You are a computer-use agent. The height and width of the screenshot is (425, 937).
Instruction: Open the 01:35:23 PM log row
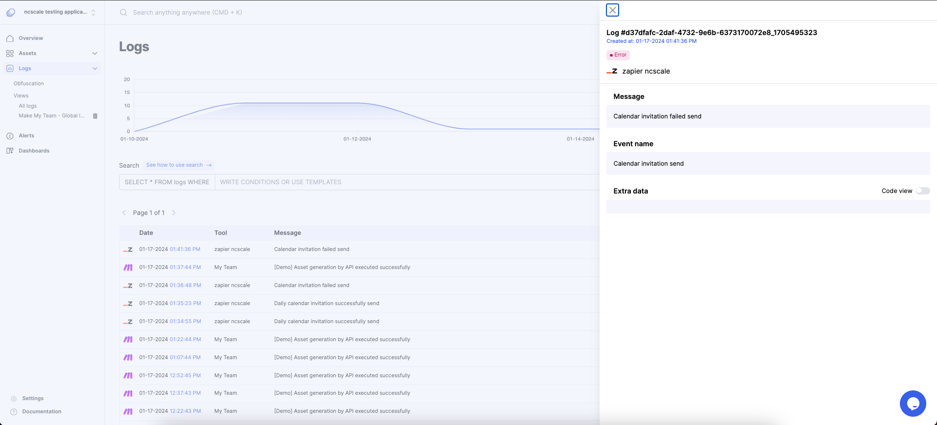(x=359, y=304)
